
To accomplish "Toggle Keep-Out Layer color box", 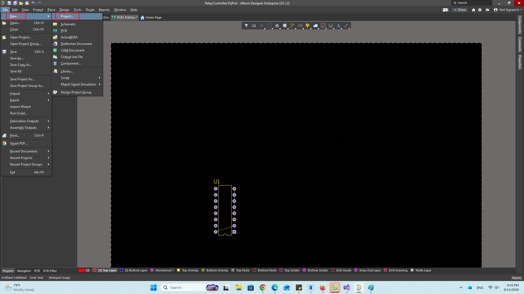I will 356,270.
